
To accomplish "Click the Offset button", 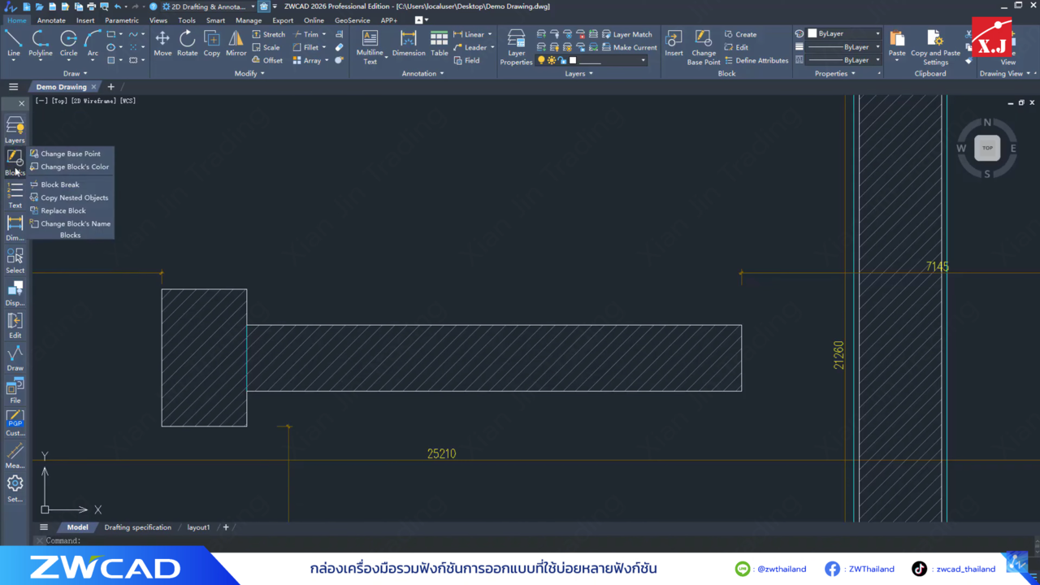I will [266, 60].
